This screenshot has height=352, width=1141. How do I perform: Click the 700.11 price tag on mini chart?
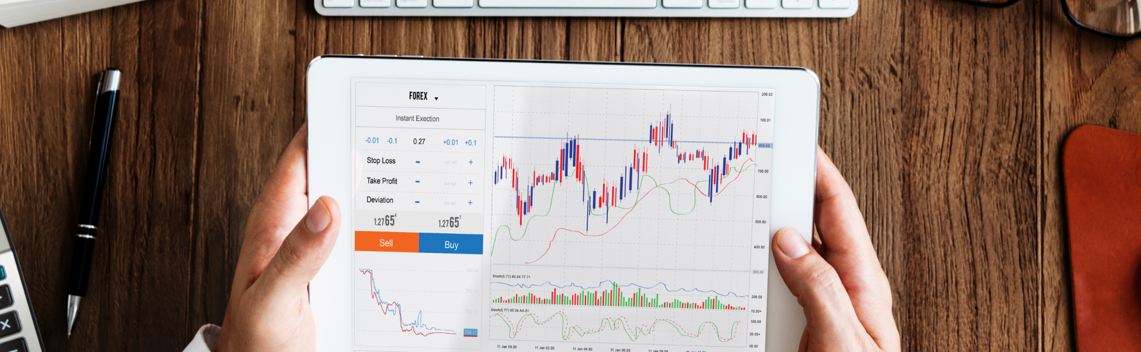point(470,332)
